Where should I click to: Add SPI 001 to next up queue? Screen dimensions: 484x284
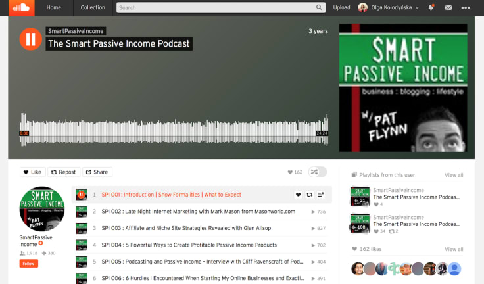pyautogui.click(x=320, y=195)
